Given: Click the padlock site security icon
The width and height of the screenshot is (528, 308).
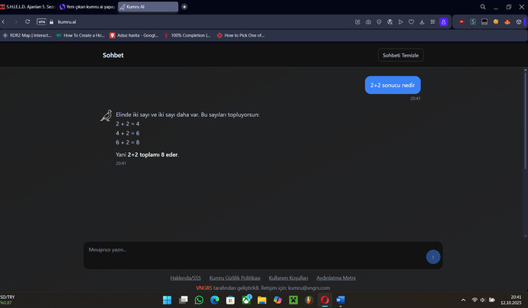Looking at the screenshot, I should click(x=51, y=22).
